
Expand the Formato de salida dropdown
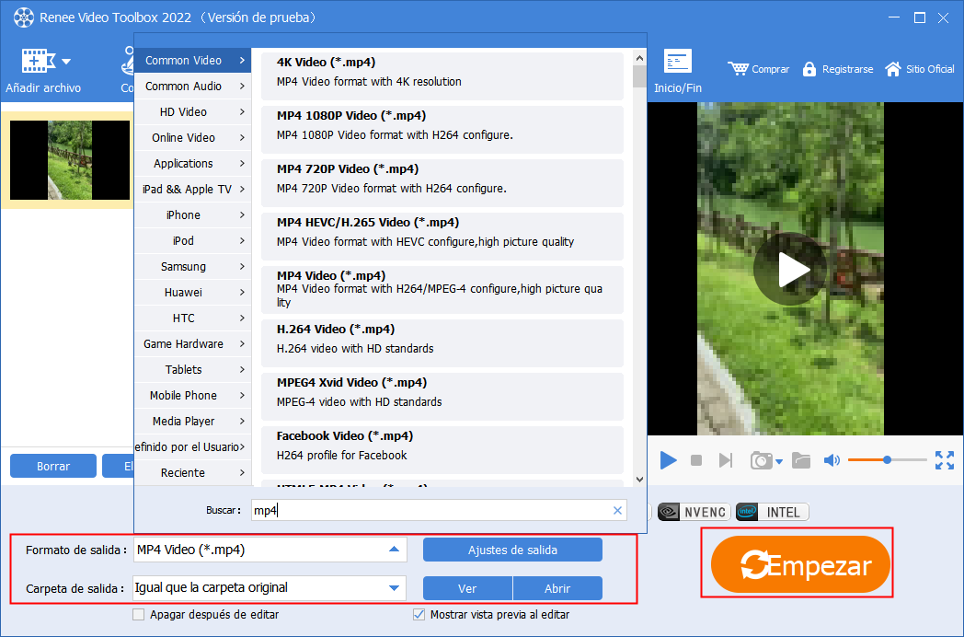point(394,549)
